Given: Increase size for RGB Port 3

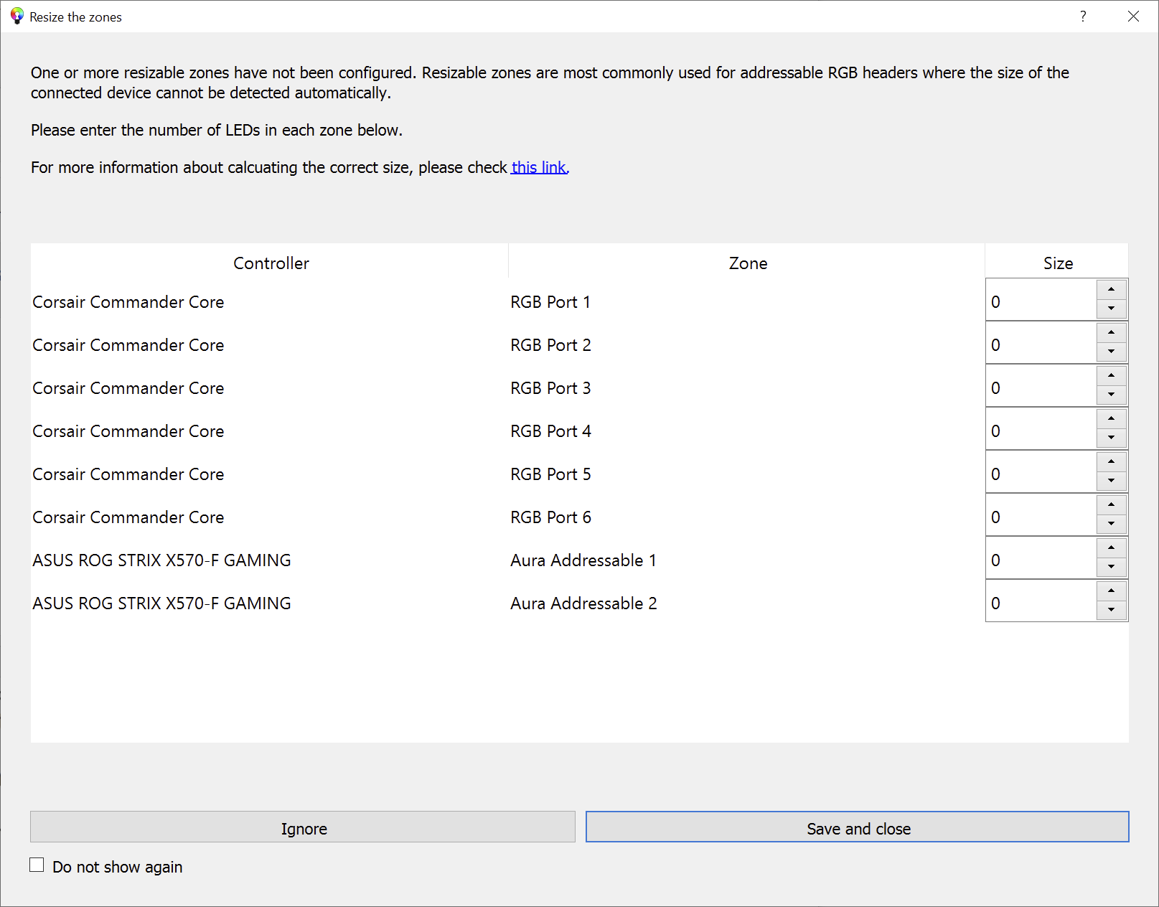Looking at the screenshot, I should click(x=1111, y=375).
